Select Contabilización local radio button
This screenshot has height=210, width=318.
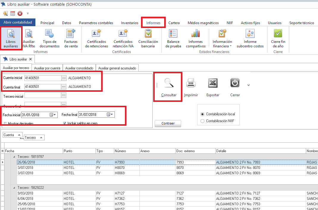tap(203, 114)
